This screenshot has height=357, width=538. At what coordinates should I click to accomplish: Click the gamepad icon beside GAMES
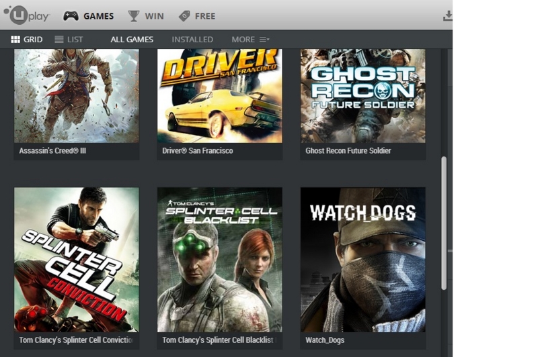tap(71, 16)
